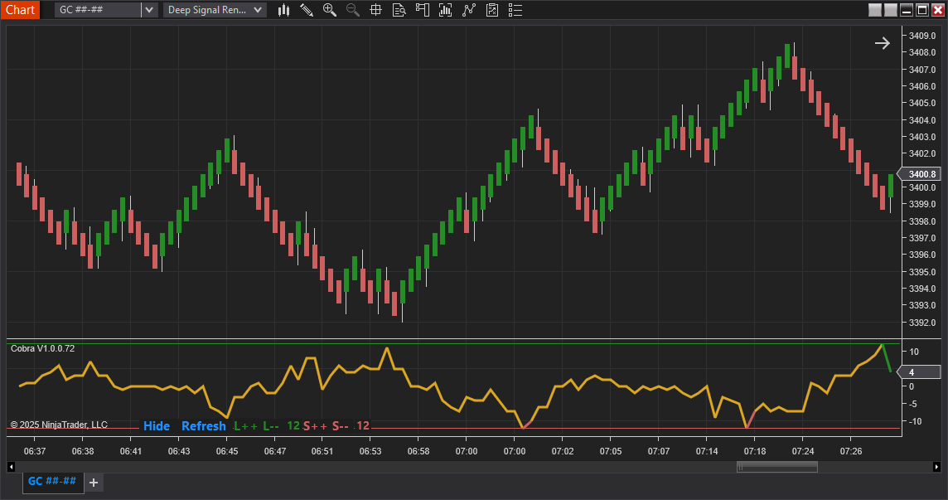Toggle the L++ long signal

[246, 426]
